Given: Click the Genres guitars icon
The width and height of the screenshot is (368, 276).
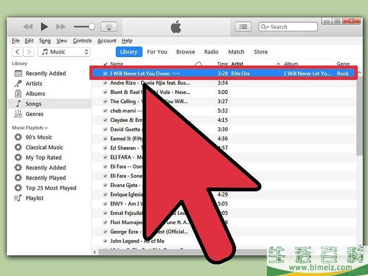Looking at the screenshot, I should 18,114.
